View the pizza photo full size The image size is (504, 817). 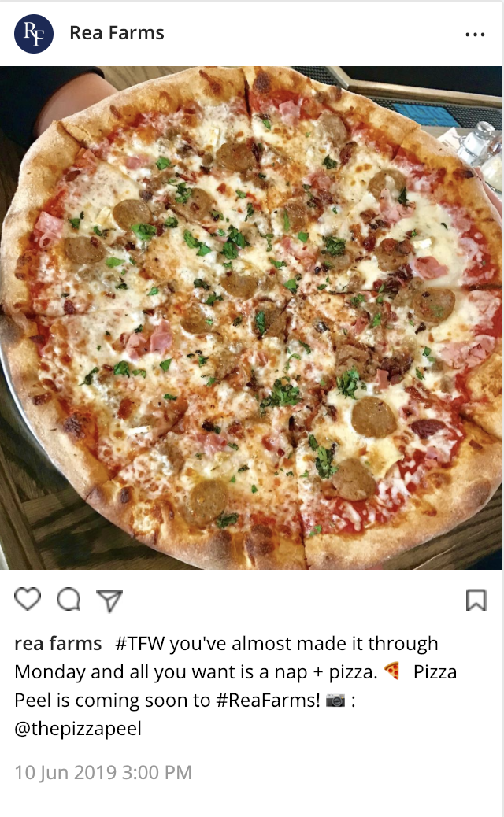pos(251,318)
